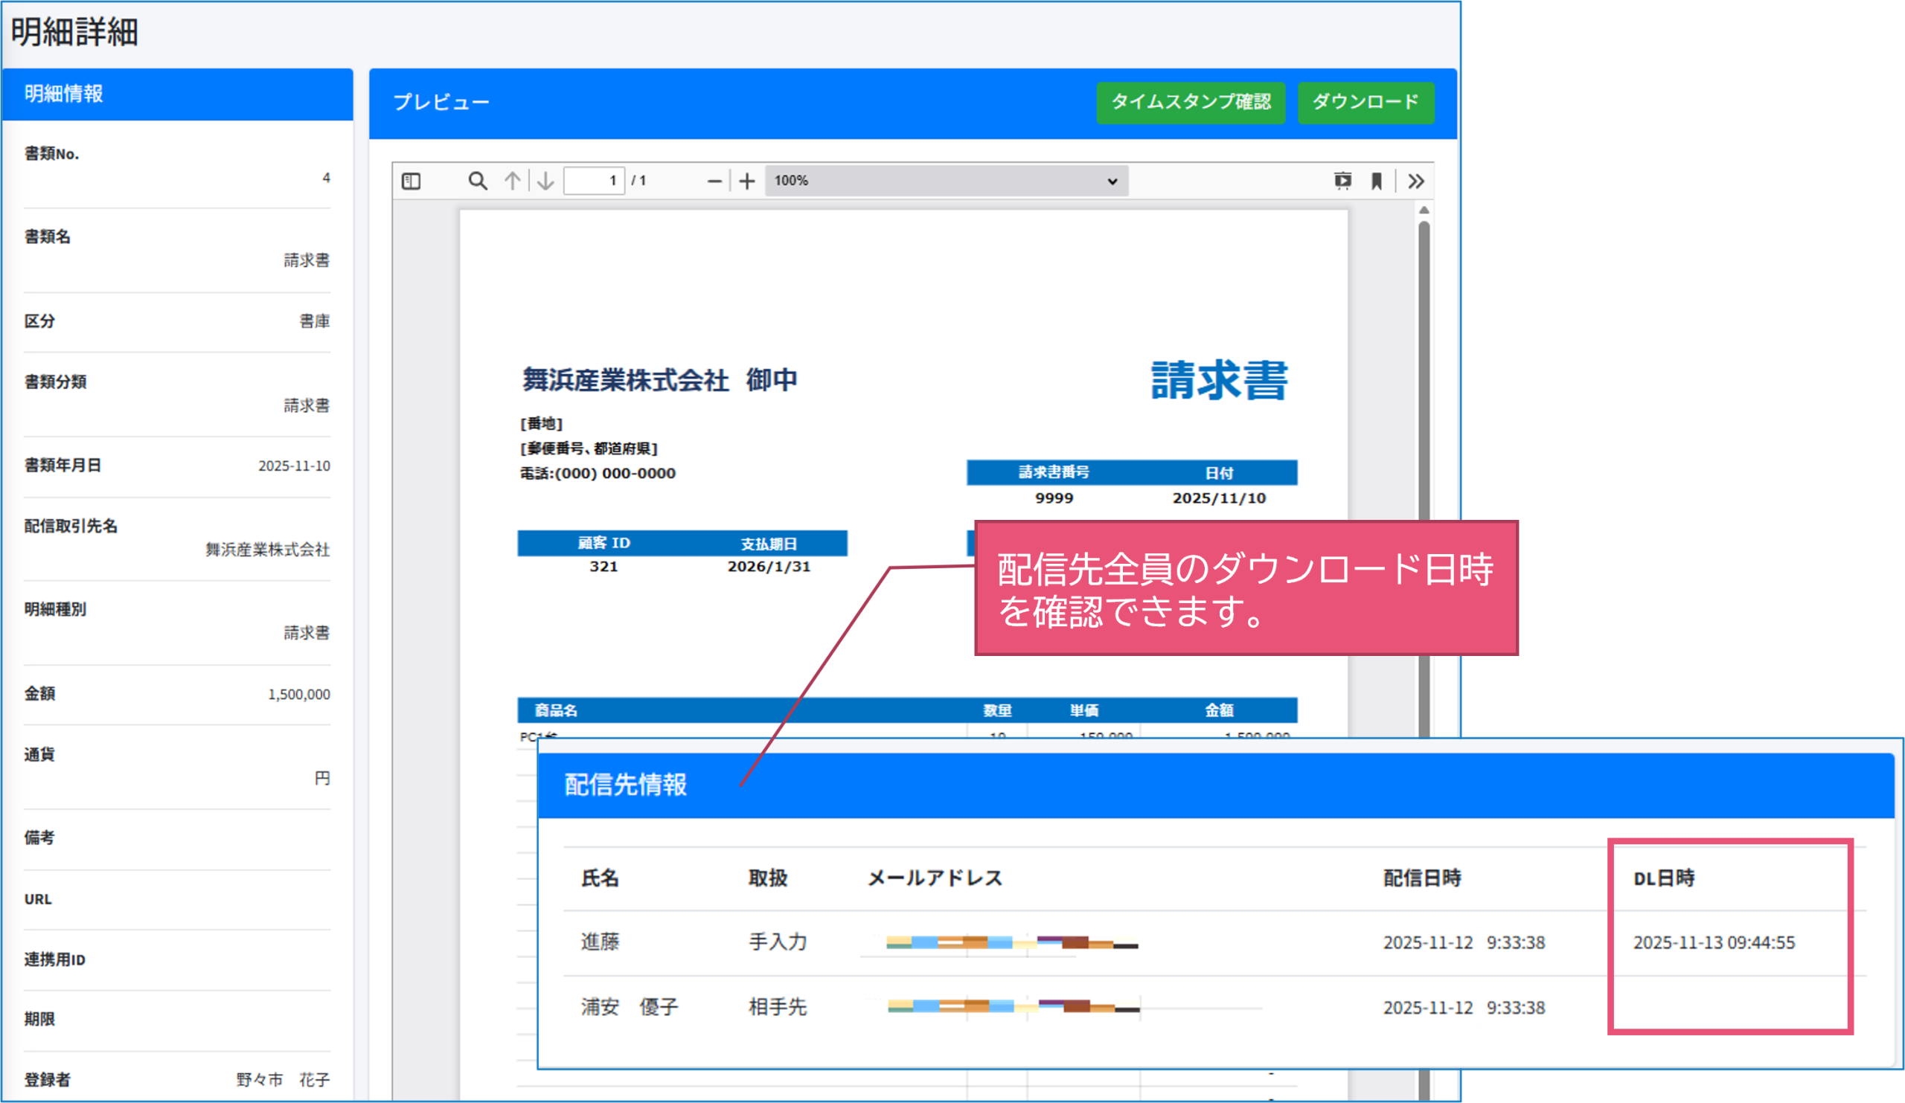
Task: Click the bookmark icon in PDF toolbar
Action: point(1377,181)
